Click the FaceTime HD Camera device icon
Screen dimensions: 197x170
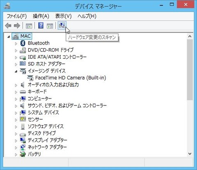click(x=30, y=78)
